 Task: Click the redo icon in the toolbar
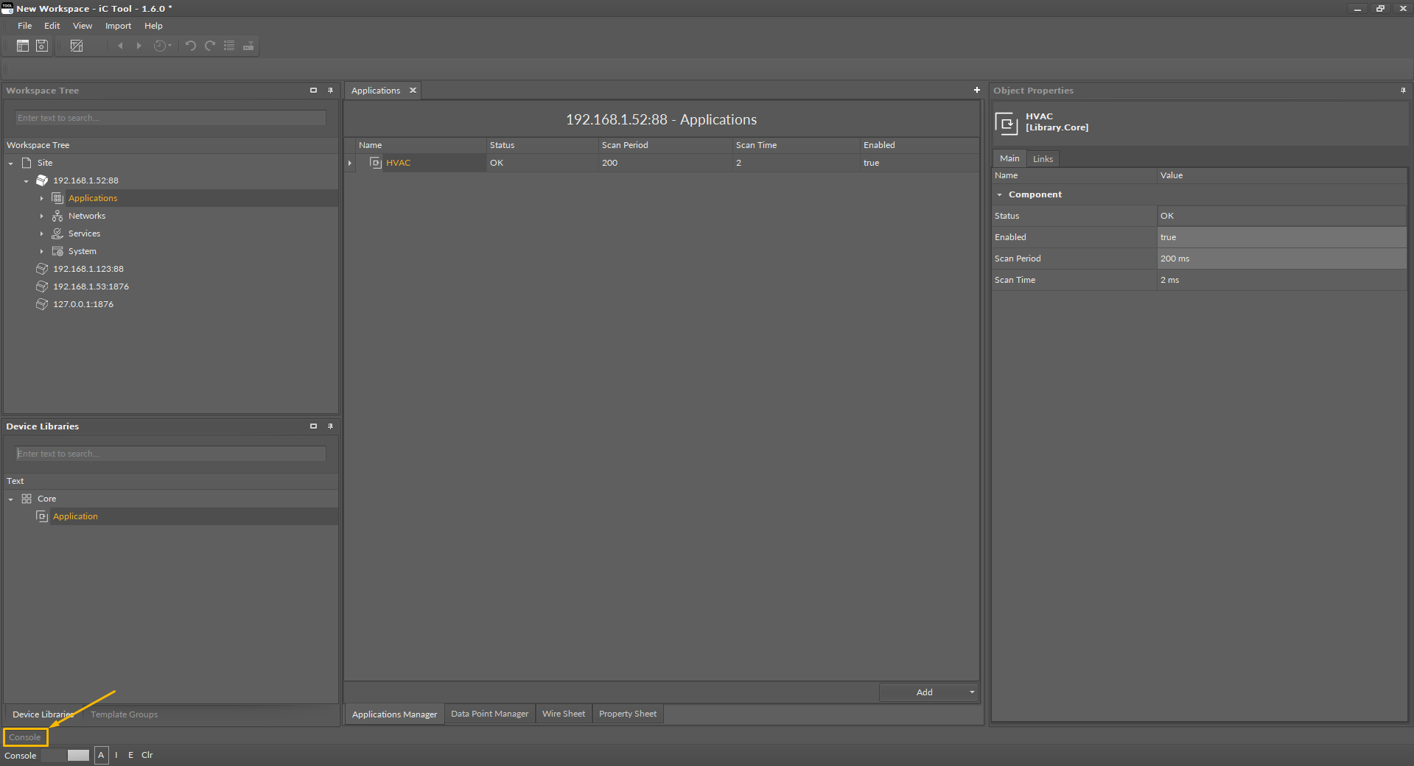click(209, 46)
